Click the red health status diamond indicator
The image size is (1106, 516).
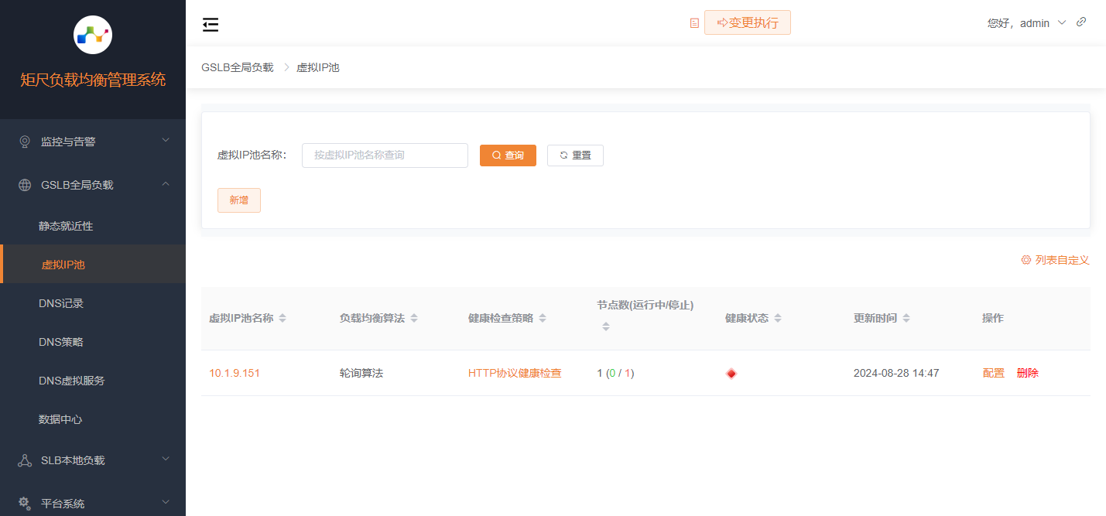tap(731, 374)
